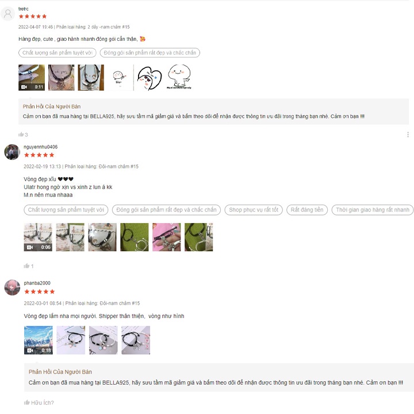Play the 0:06 review video
Screen dimensions: 414x414
point(38,237)
